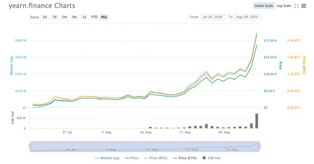
Task: Toggle the 24h Vol legend circle
Action: coord(204,158)
